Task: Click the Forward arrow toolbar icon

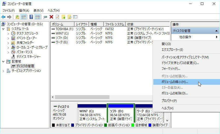Action: (9, 17)
